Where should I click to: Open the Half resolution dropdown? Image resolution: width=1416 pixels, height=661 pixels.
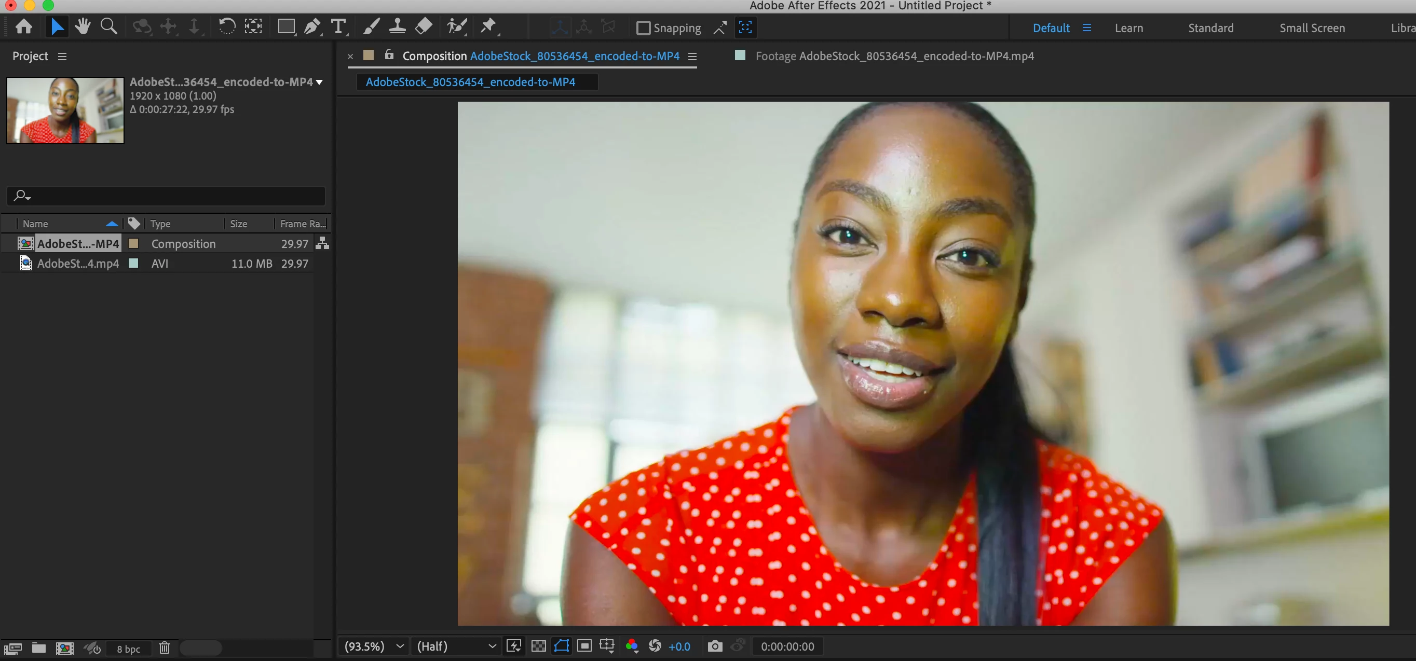click(456, 646)
